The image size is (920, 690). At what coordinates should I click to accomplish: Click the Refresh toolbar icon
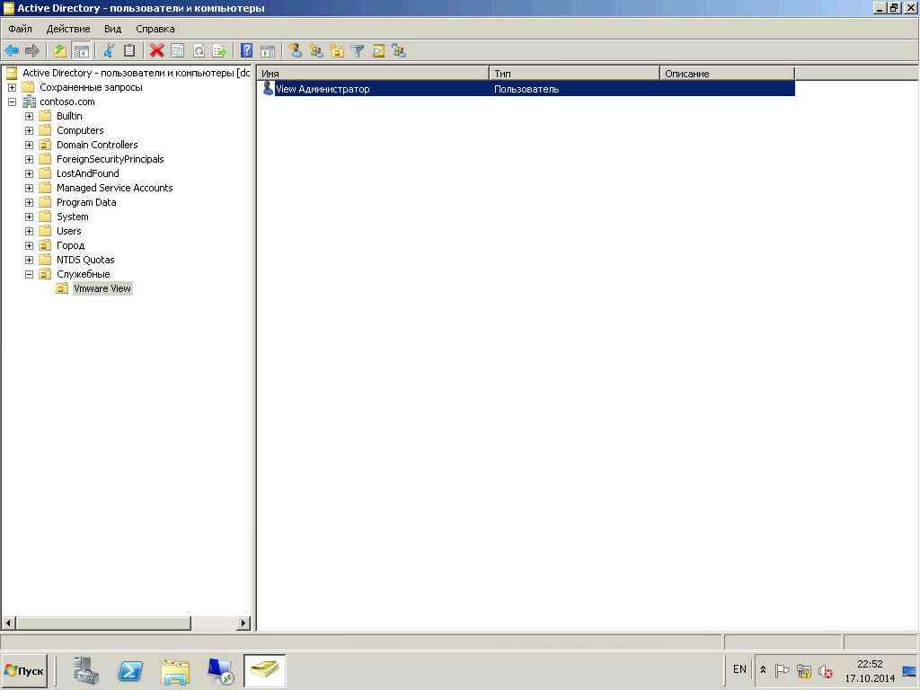[x=199, y=51]
